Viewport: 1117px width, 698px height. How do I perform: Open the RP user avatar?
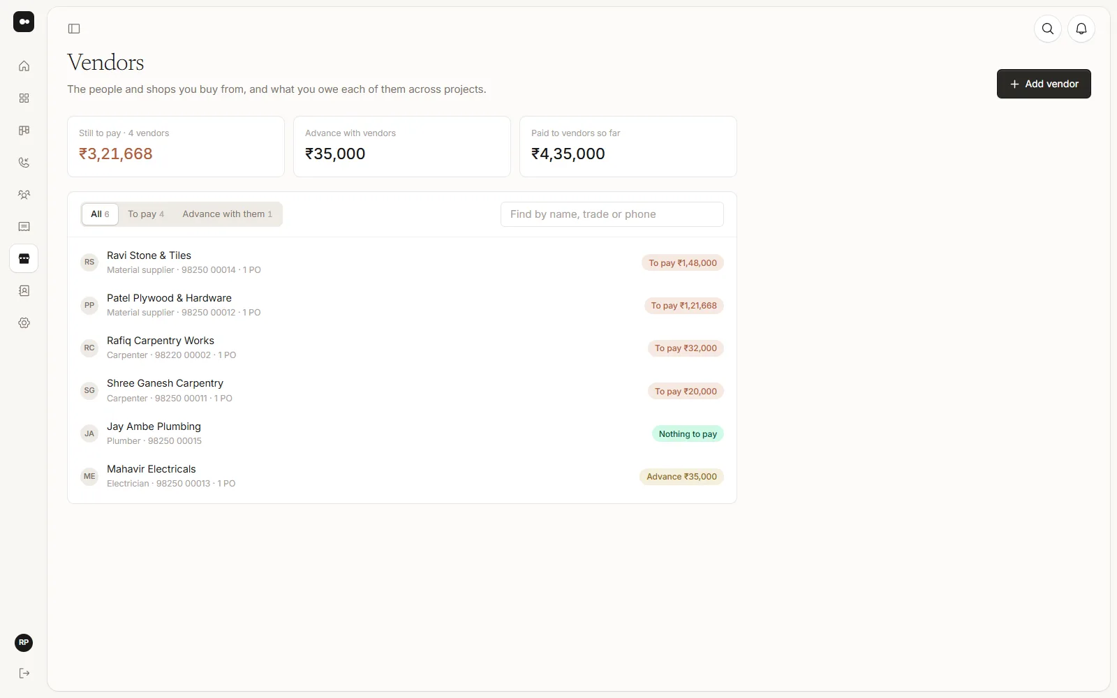pyautogui.click(x=24, y=643)
